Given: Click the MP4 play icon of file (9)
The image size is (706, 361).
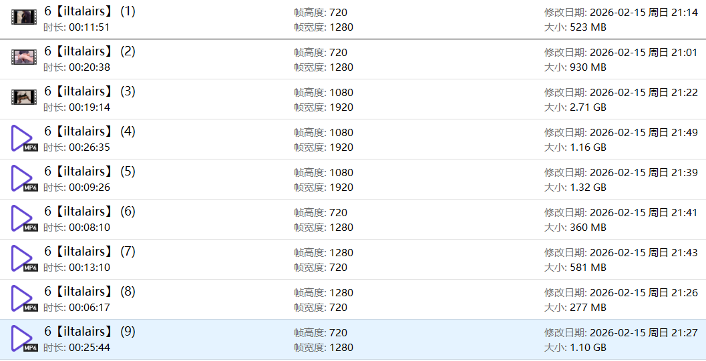Looking at the screenshot, I should click(23, 338).
